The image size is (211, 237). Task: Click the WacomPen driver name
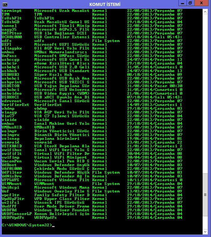coord(12,161)
